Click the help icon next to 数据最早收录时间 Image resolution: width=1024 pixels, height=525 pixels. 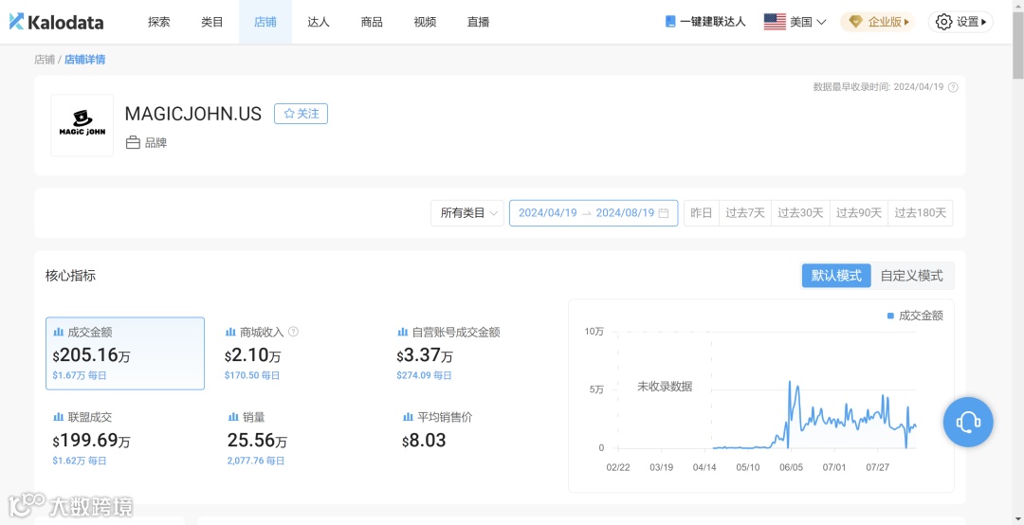[954, 87]
